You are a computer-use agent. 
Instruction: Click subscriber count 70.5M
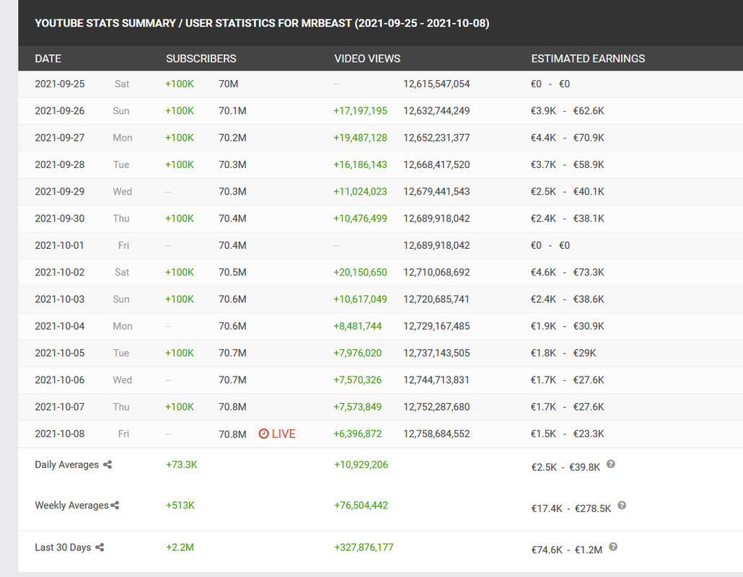click(x=232, y=273)
